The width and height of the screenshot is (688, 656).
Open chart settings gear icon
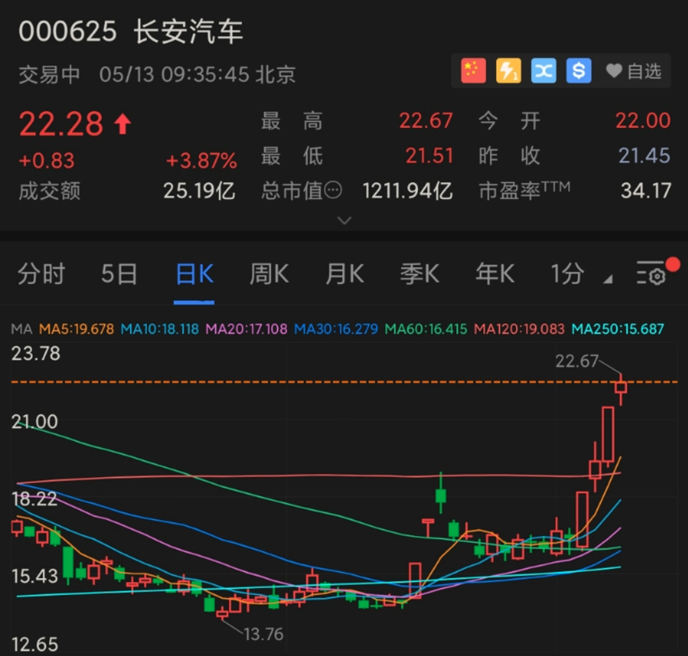652,273
